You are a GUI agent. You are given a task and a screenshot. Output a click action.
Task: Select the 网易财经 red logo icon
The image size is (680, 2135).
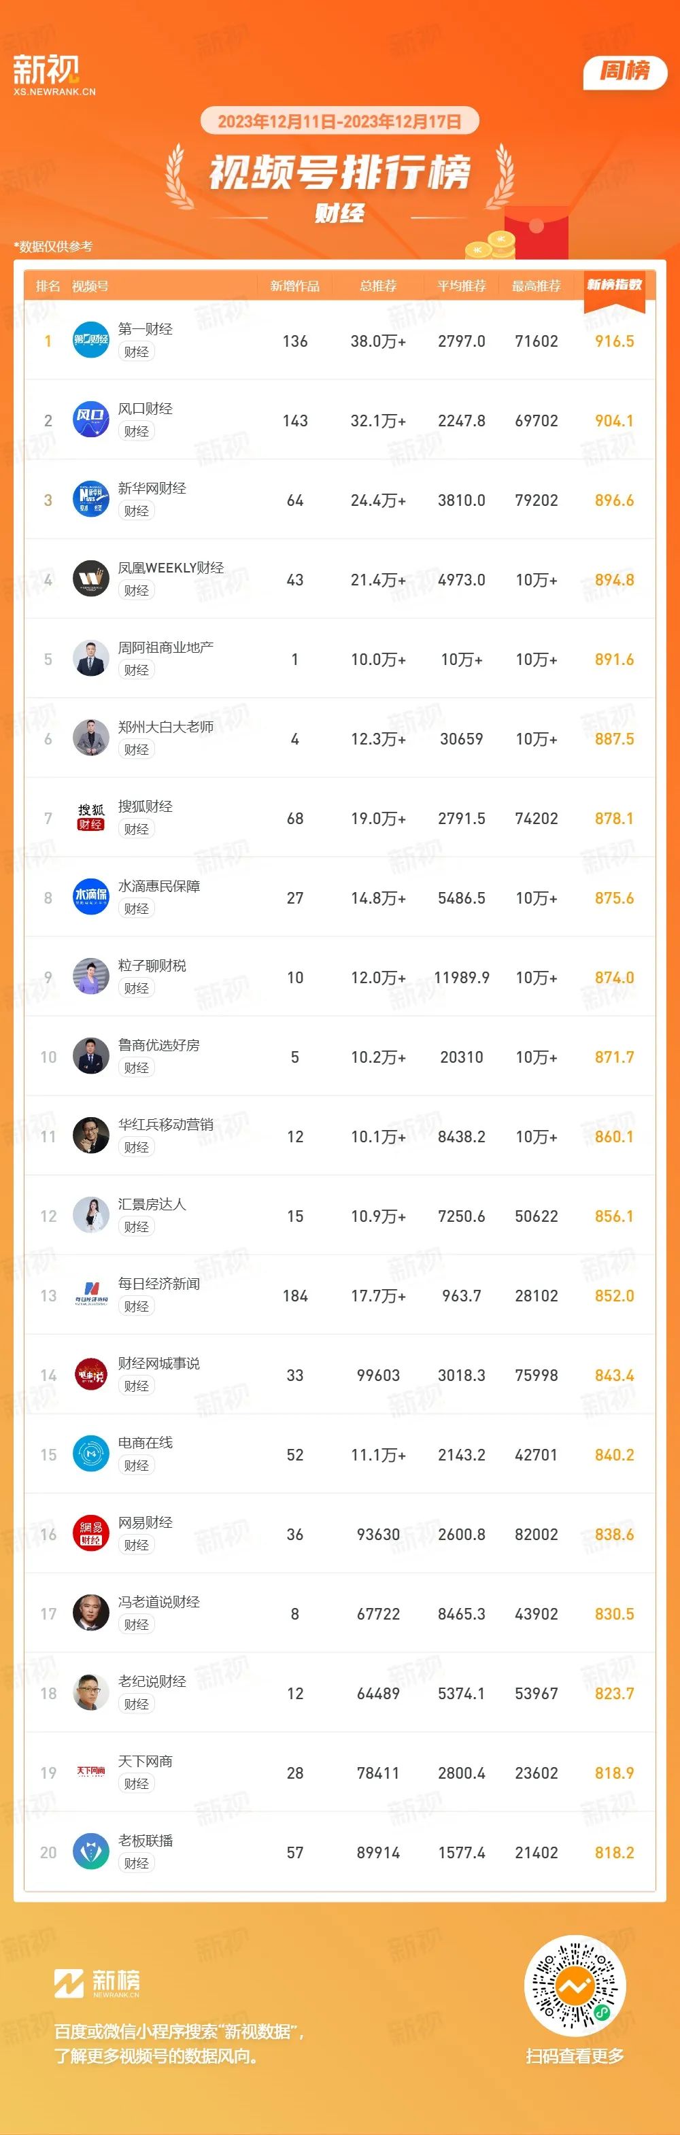click(x=91, y=1533)
